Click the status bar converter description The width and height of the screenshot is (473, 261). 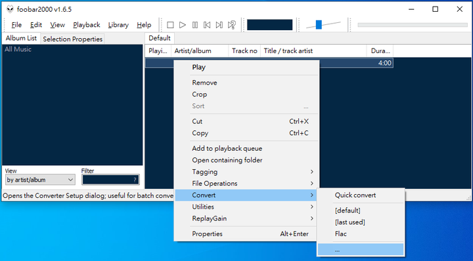88,195
